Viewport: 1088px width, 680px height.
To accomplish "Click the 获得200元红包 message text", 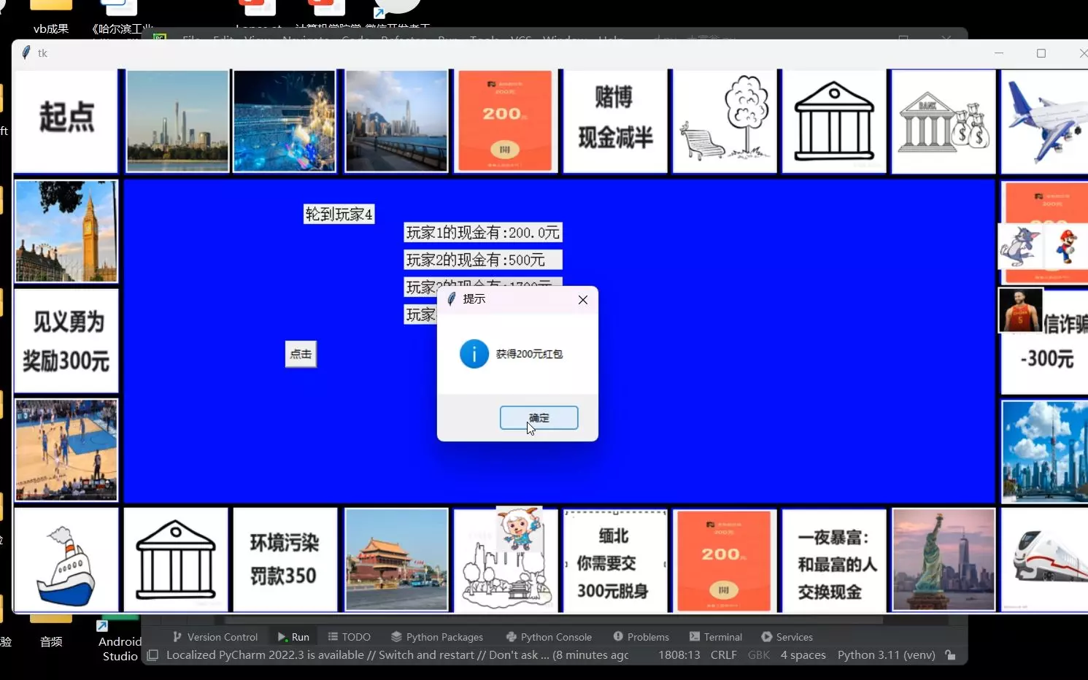I will [529, 354].
